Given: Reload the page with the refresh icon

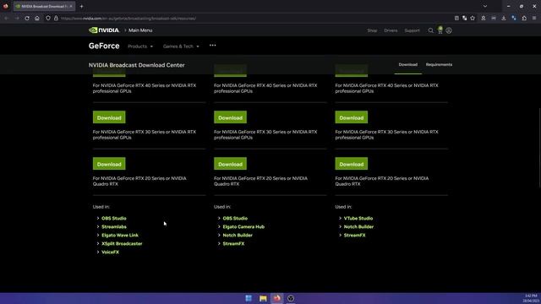Looking at the screenshot, I should pyautogui.click(x=27, y=19).
